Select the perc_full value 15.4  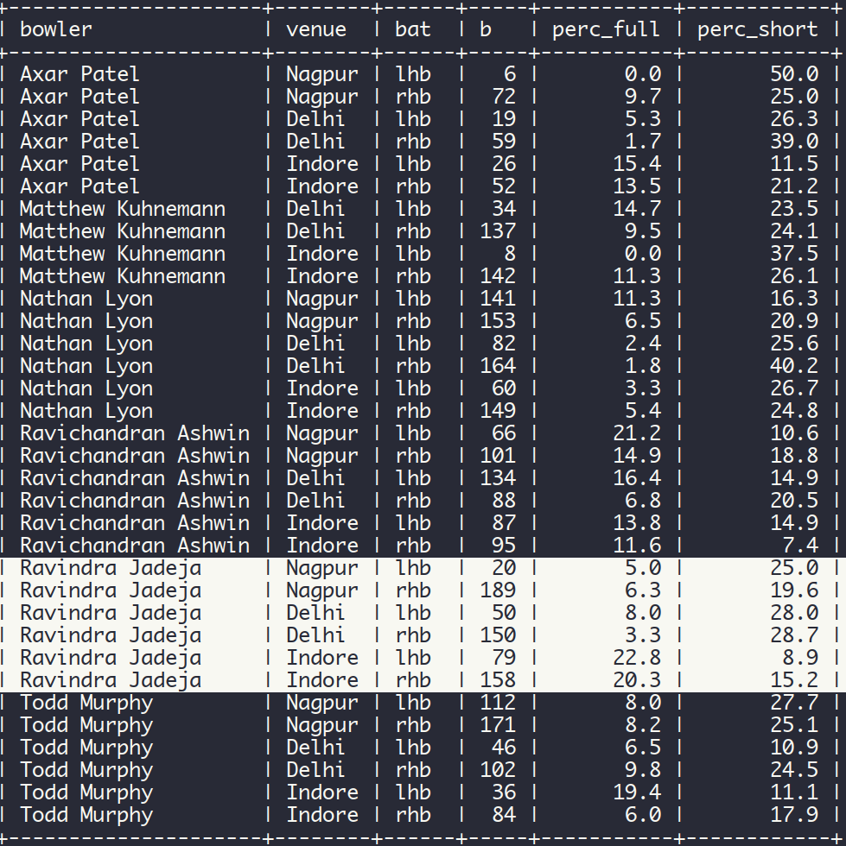pyautogui.click(x=637, y=163)
